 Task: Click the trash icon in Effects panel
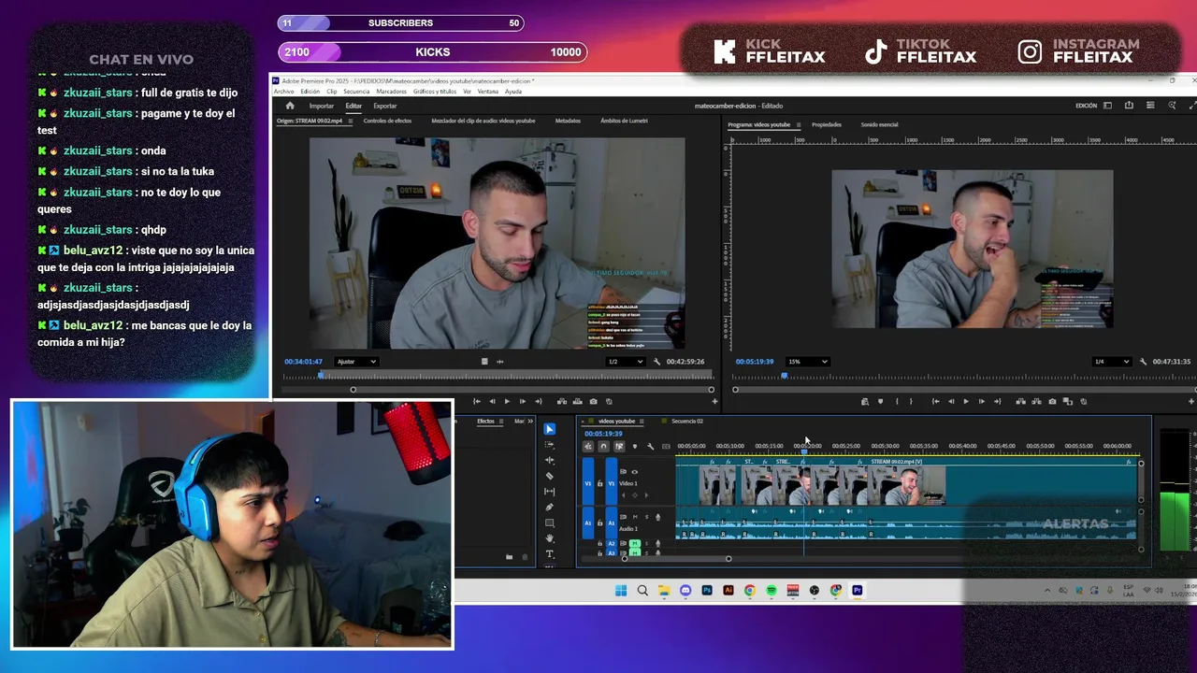pyautogui.click(x=524, y=557)
